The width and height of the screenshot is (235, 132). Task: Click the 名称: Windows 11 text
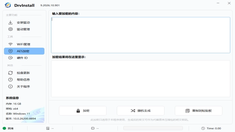[18, 114]
